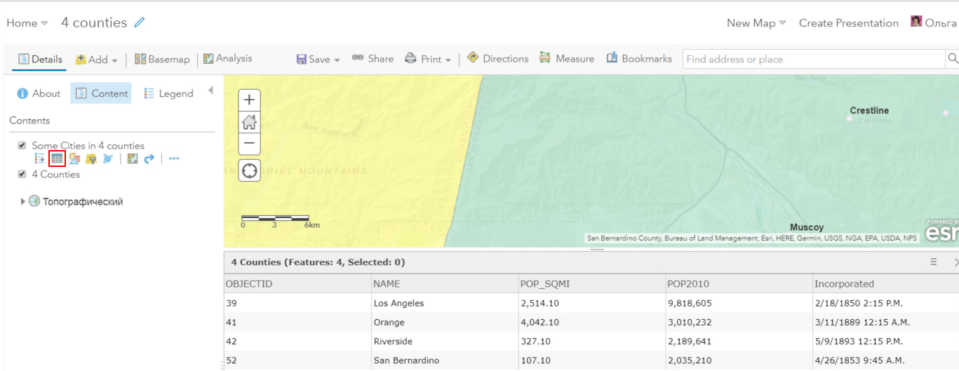Click the Some Cities in 4 counties layer name

click(x=88, y=146)
